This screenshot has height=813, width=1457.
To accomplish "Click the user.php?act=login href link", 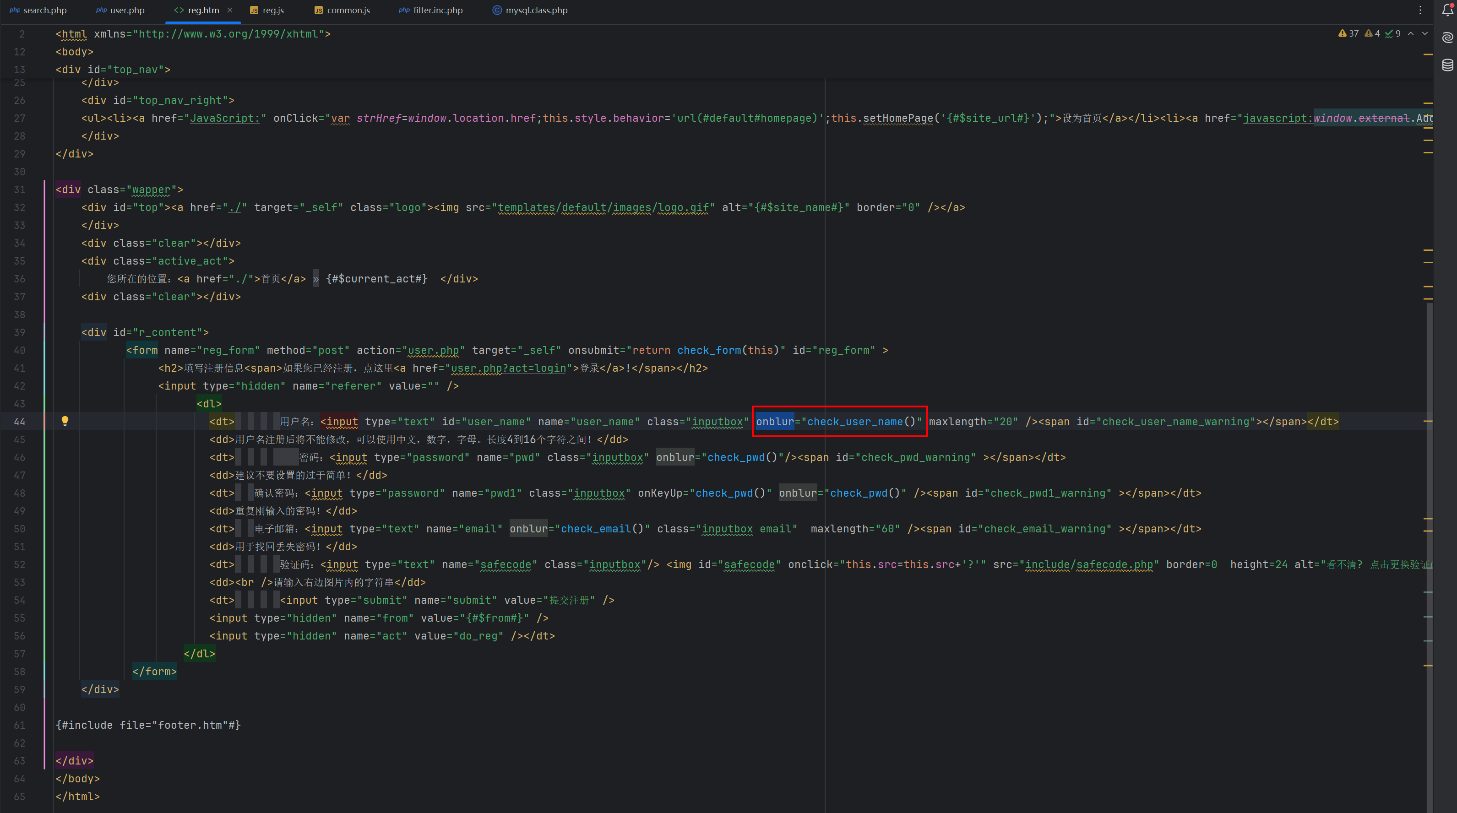I will pos(508,368).
